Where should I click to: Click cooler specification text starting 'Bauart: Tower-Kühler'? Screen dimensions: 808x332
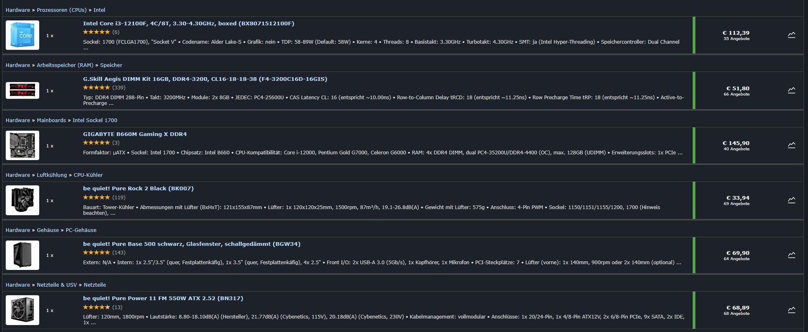(x=371, y=210)
